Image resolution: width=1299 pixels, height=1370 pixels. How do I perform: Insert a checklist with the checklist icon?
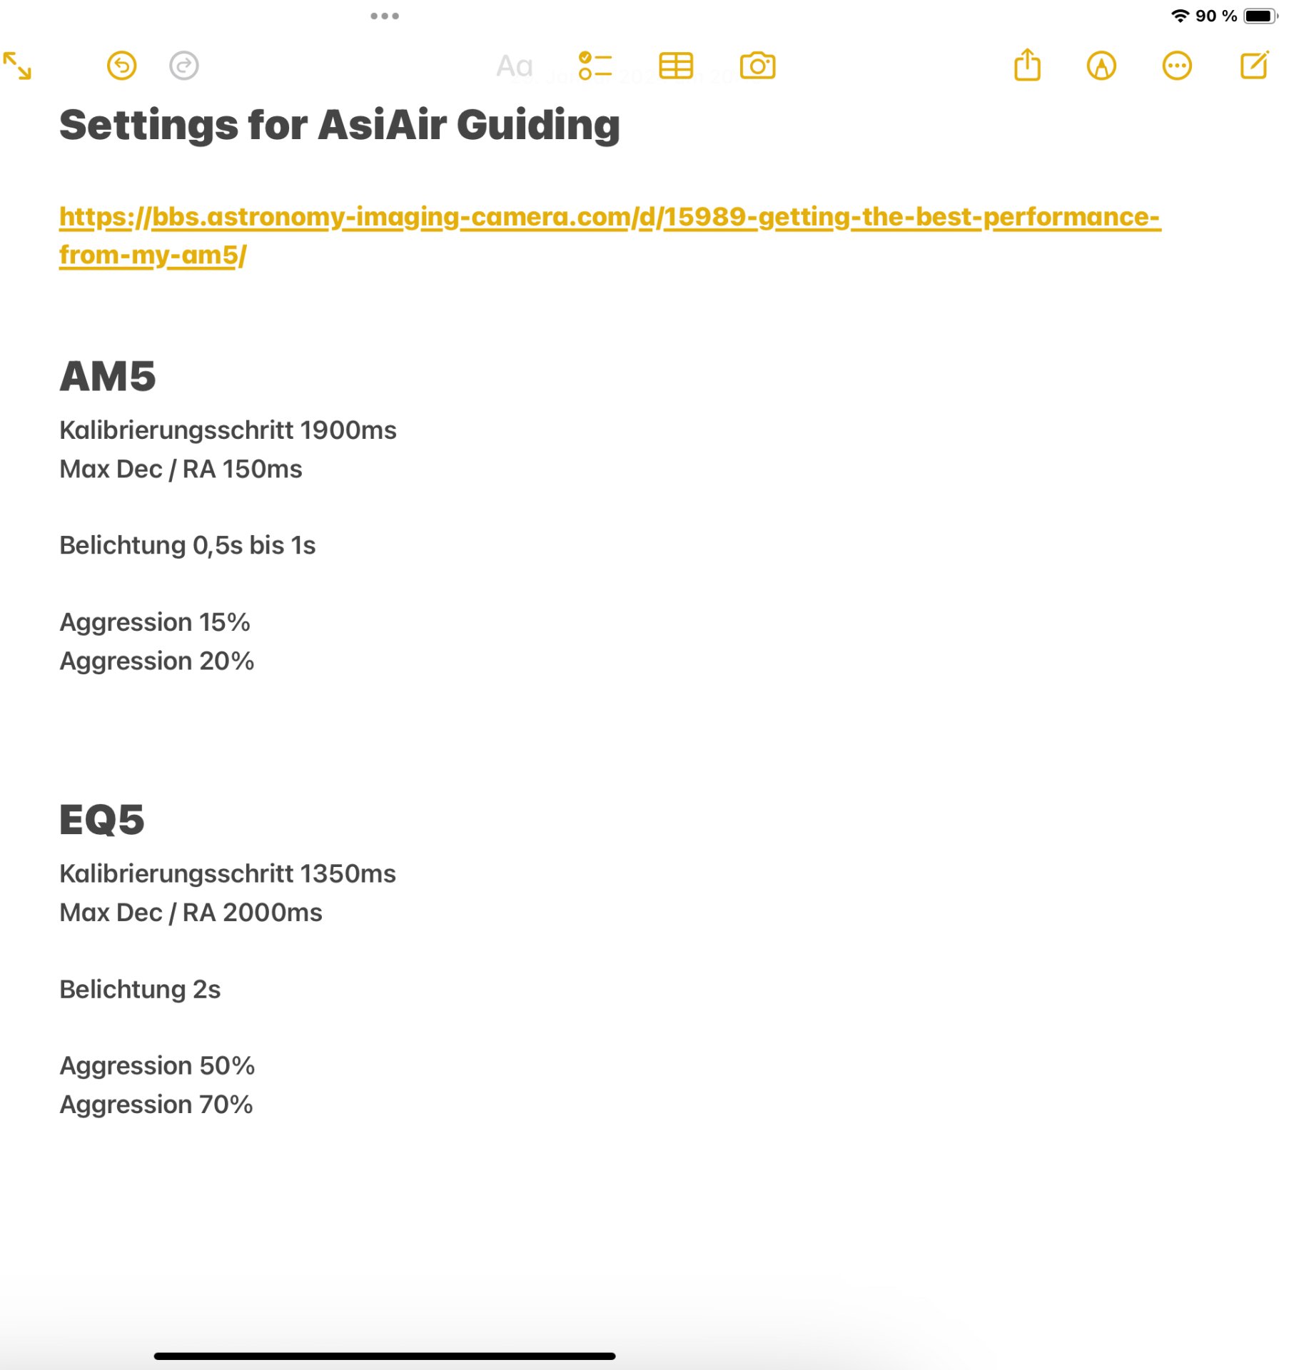pos(596,66)
